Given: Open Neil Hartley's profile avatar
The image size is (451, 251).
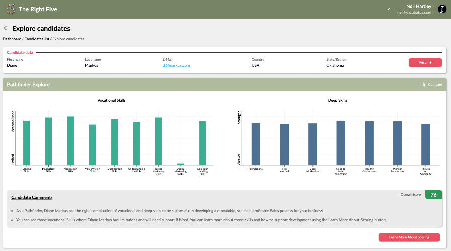Looking at the screenshot, I should [442, 9].
